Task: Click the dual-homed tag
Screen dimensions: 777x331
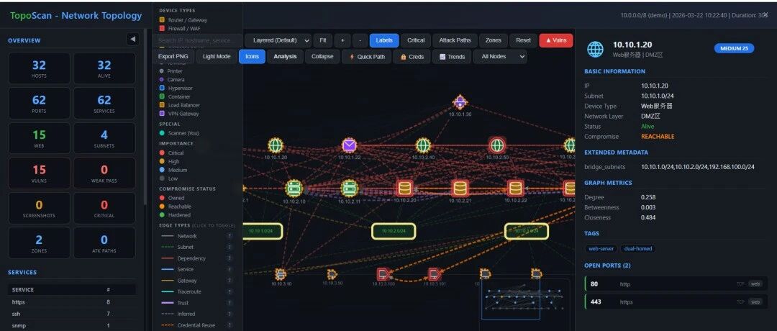Action: (x=637, y=249)
